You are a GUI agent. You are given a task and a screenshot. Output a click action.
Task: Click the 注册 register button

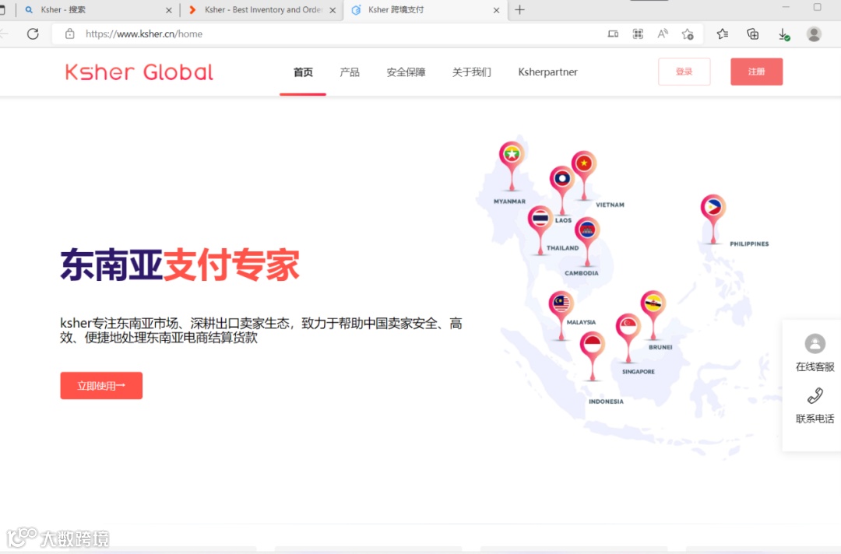pyautogui.click(x=756, y=72)
